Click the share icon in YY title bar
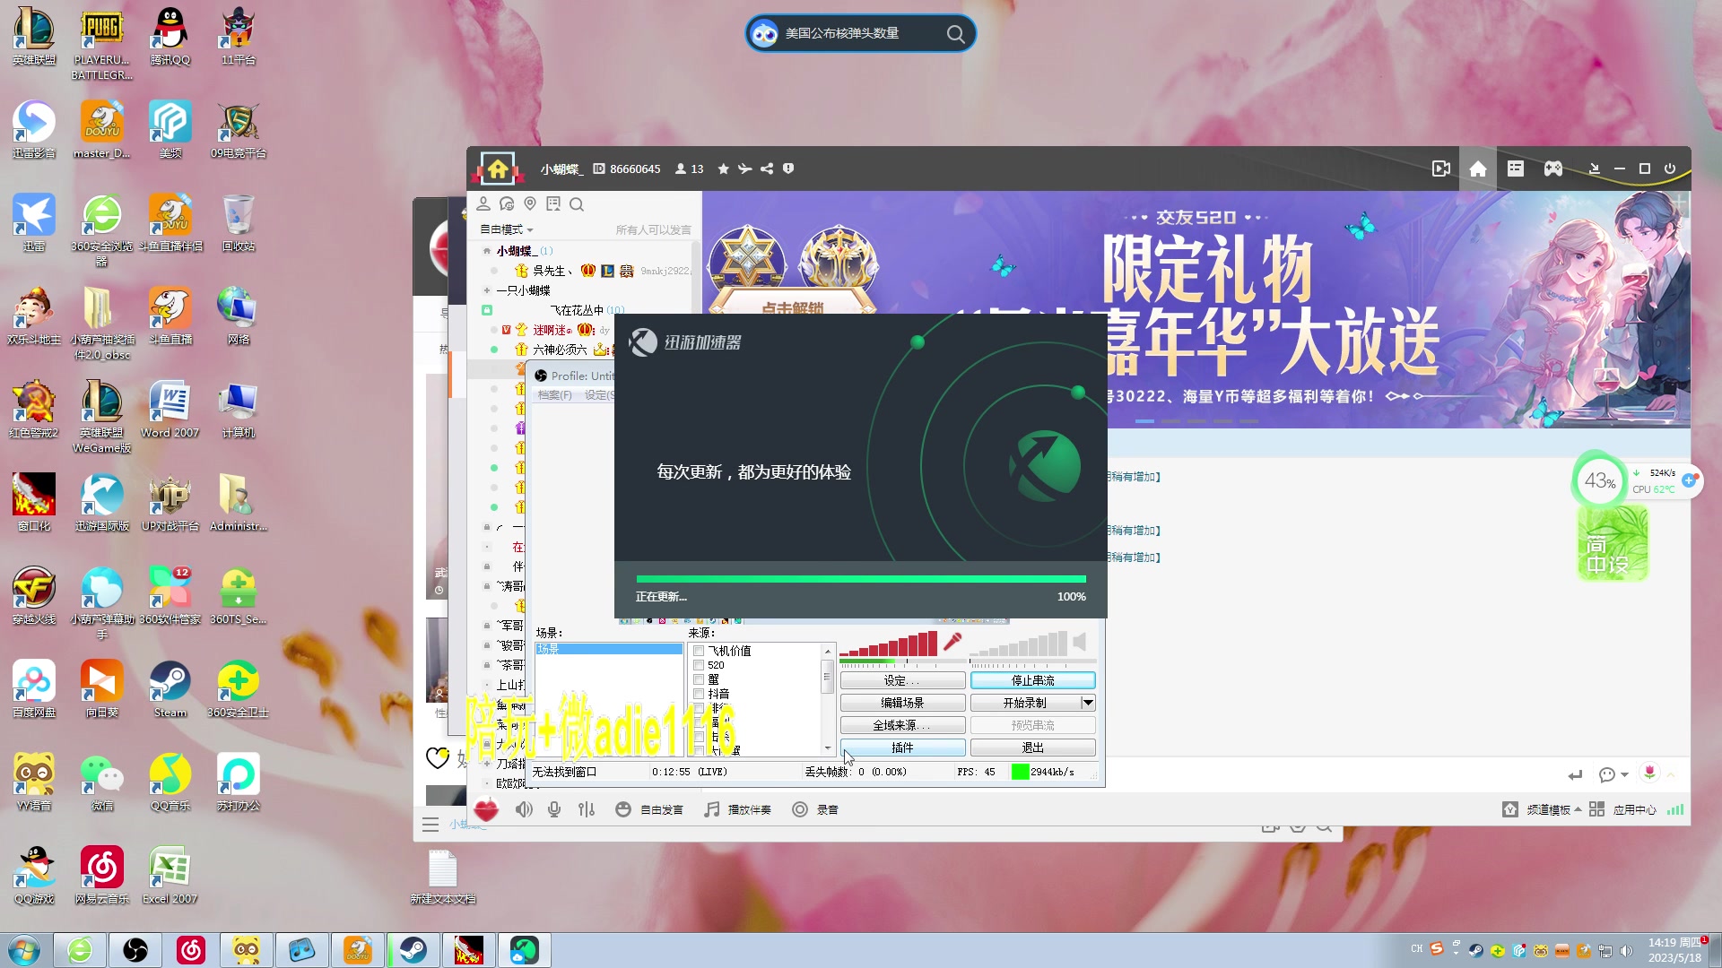This screenshot has height=968, width=1722. click(x=767, y=169)
